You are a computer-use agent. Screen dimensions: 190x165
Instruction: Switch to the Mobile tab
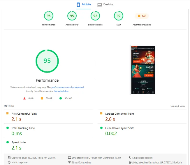point(84,4)
